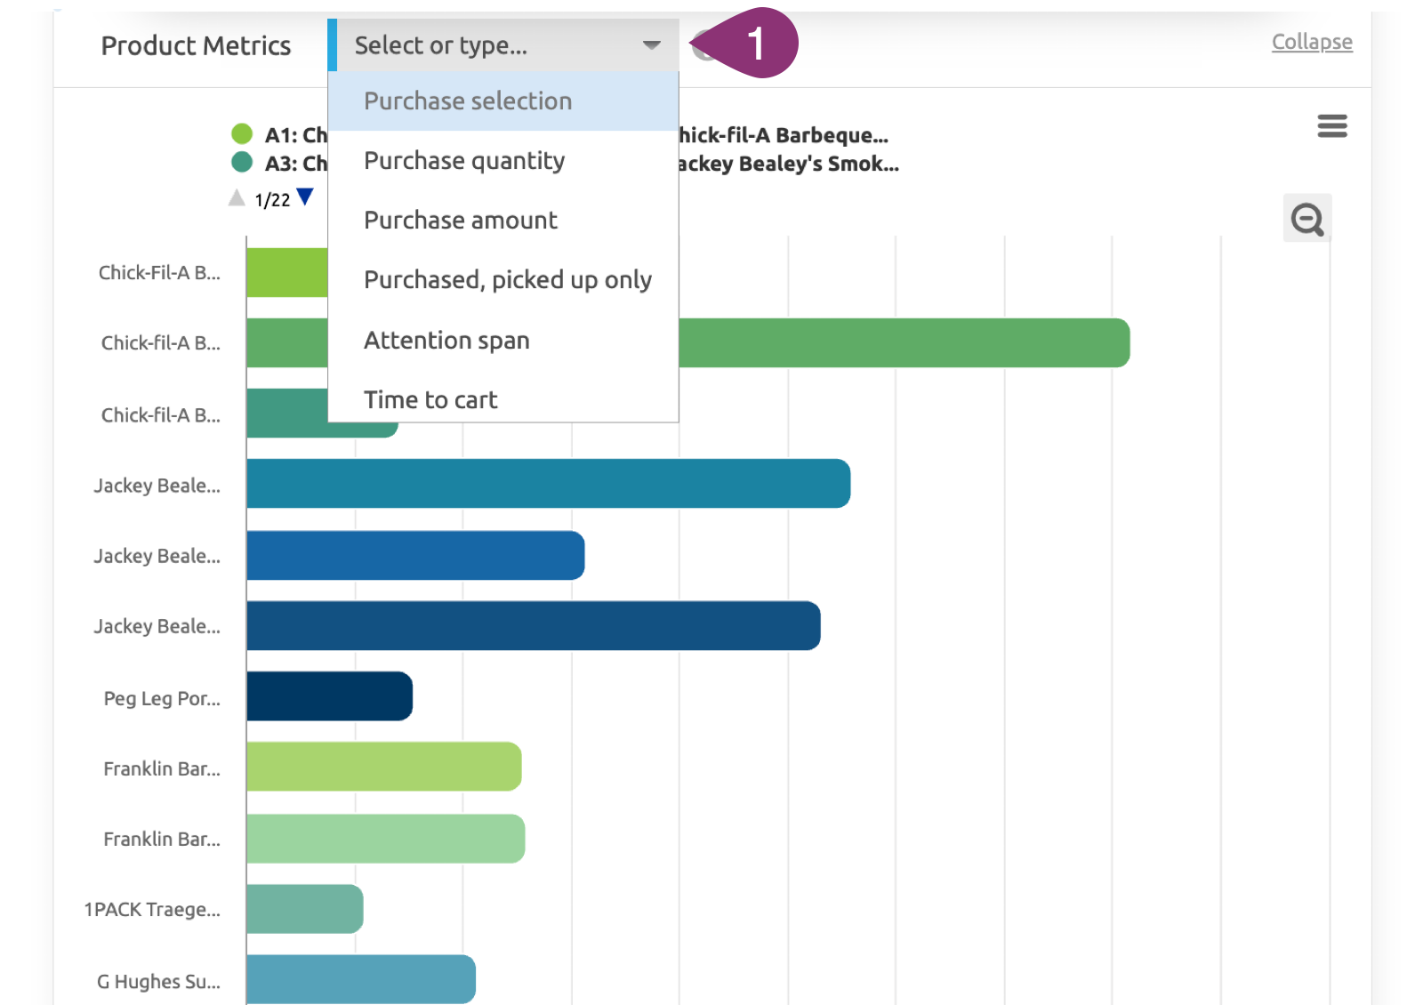This screenshot has height=1005, width=1423.
Task: Click the purple step 1 callout marker
Action: click(754, 43)
